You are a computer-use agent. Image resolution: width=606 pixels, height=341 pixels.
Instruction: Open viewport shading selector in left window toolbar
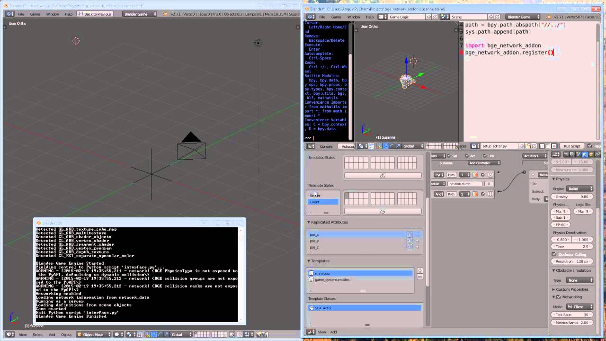(x=118, y=334)
